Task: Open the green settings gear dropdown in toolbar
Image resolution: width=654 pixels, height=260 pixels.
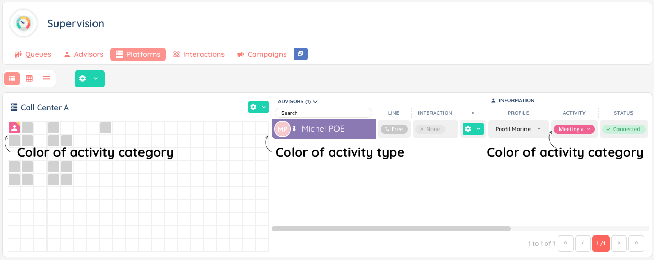Action: [89, 78]
